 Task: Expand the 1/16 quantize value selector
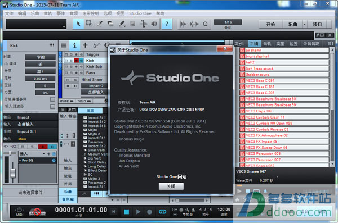pos(228,22)
